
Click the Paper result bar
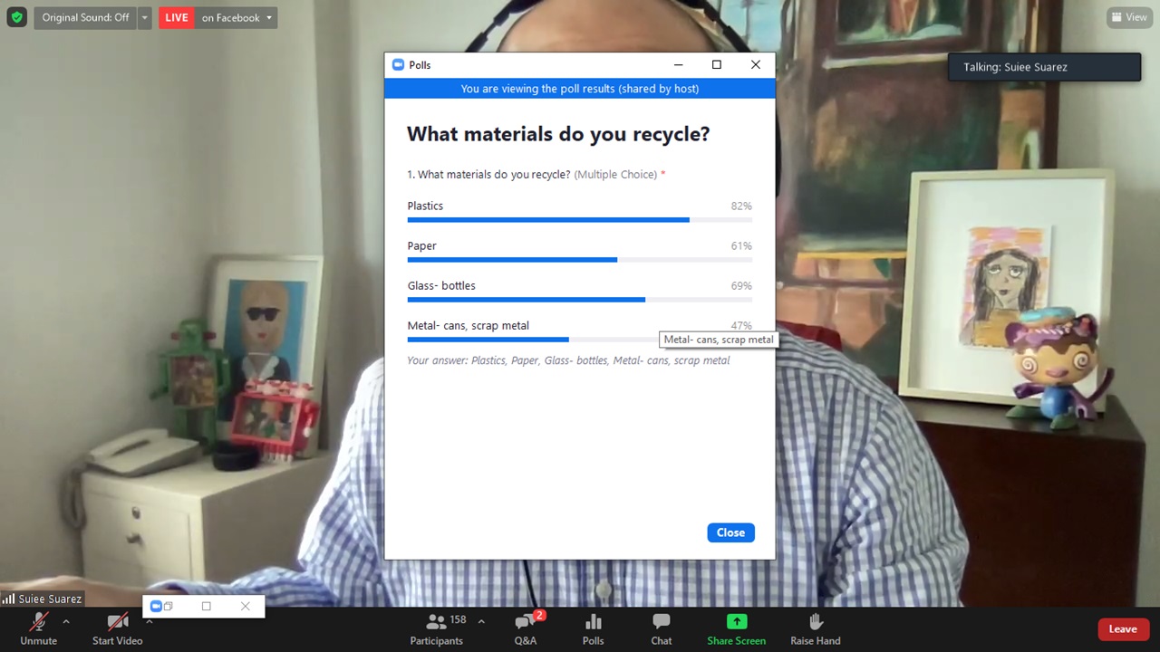[579, 260]
